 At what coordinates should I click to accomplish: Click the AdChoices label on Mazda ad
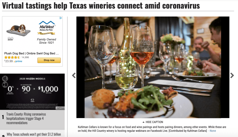point(60,108)
